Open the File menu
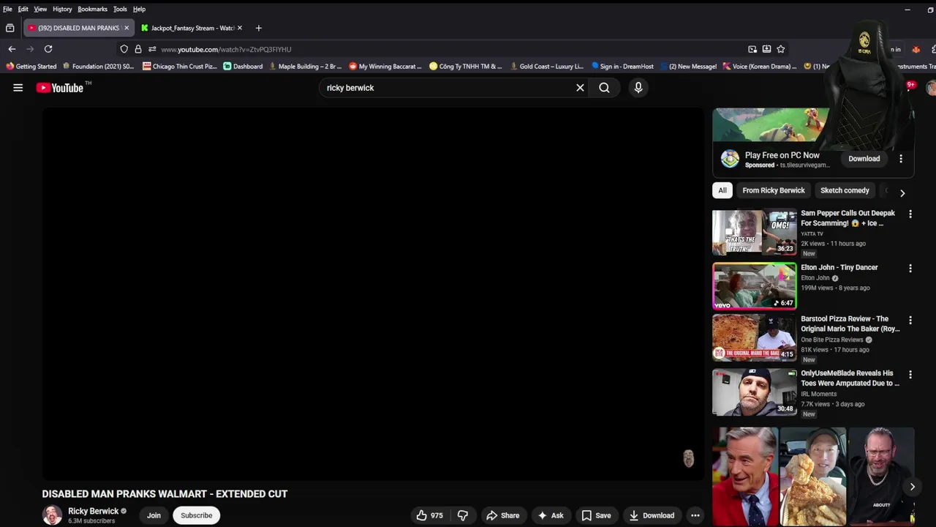 coord(7,9)
